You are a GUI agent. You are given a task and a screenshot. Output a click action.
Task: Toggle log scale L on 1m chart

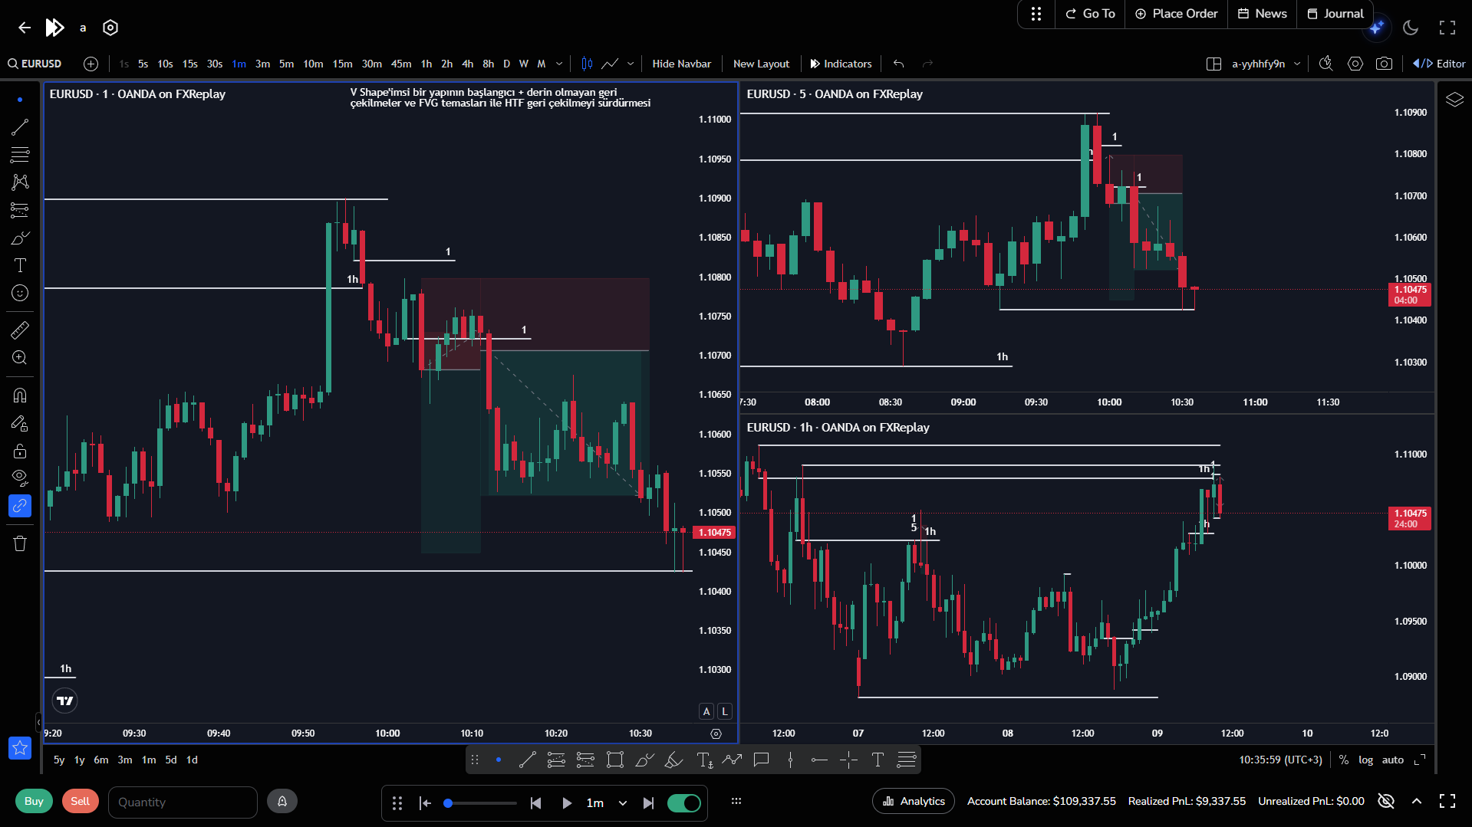tap(724, 711)
